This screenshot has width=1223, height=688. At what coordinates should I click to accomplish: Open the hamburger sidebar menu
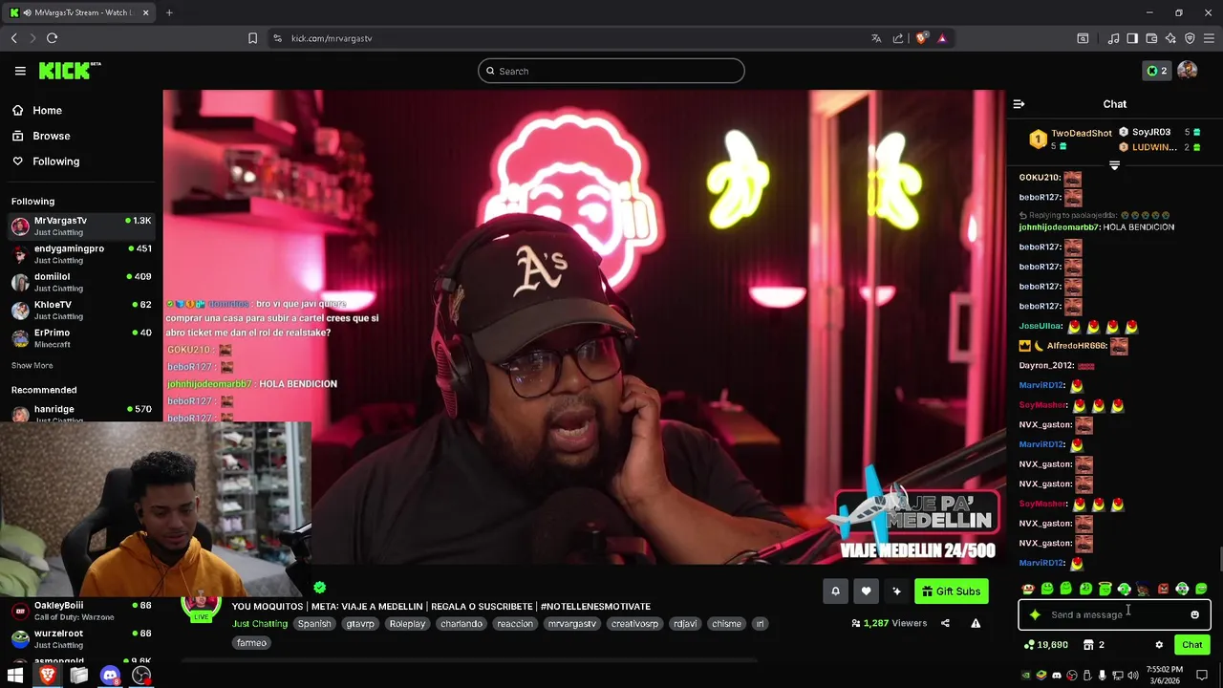click(20, 71)
